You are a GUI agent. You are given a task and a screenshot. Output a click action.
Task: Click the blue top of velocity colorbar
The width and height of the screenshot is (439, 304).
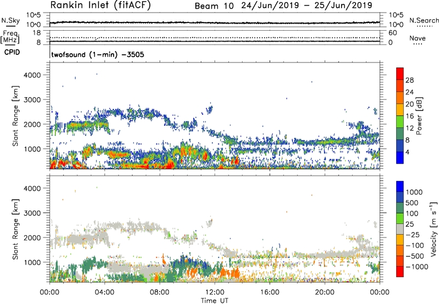point(400,187)
